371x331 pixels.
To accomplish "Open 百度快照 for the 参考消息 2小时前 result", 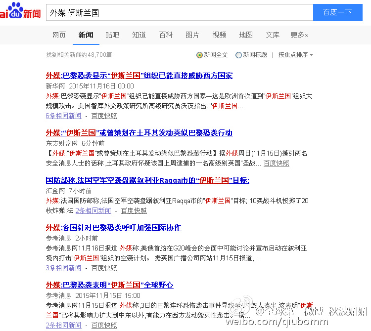I will 104,268.
